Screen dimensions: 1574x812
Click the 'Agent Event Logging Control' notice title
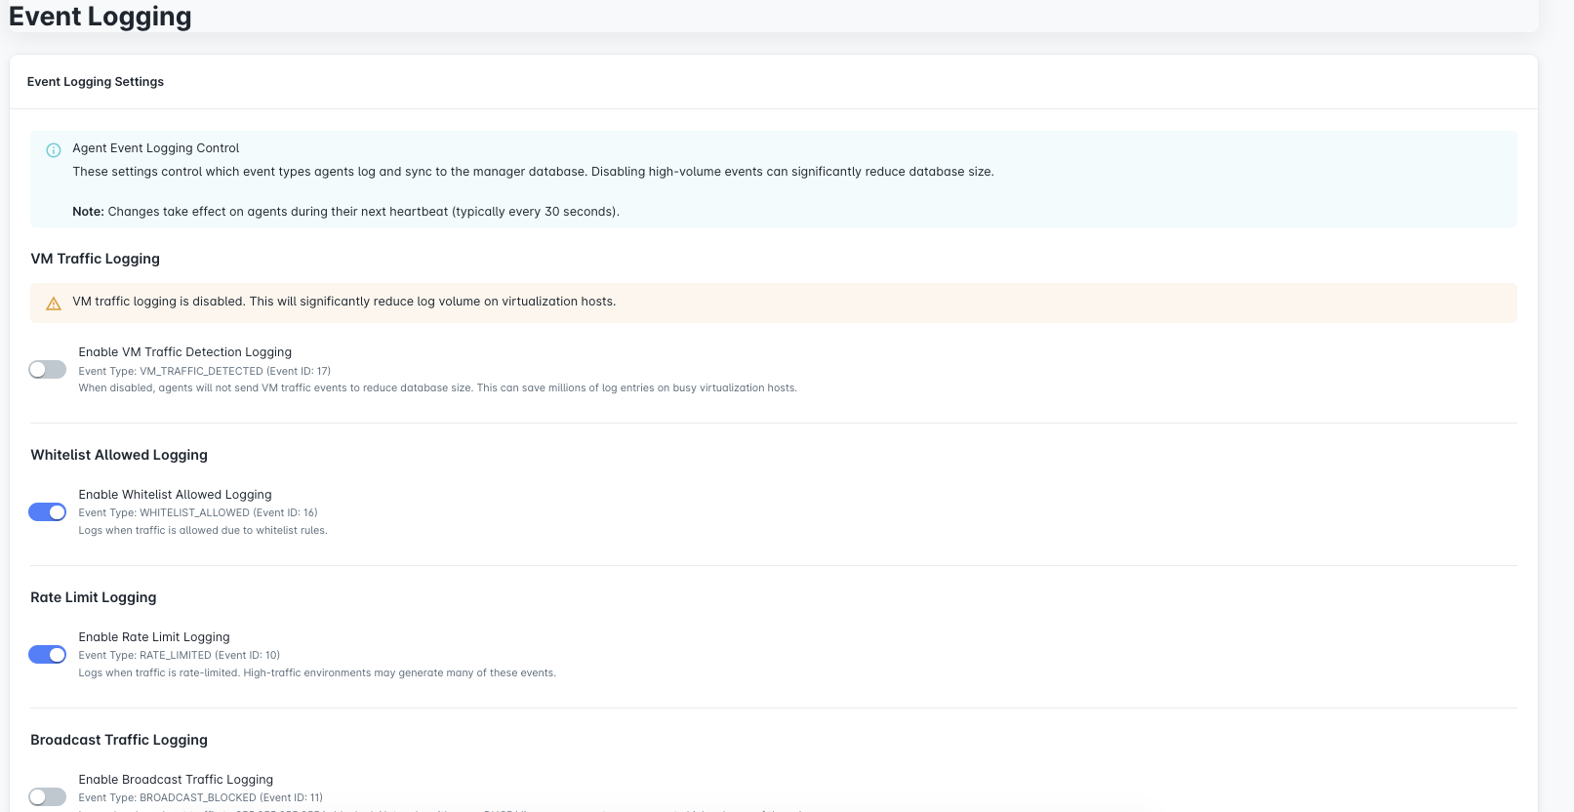tap(155, 148)
